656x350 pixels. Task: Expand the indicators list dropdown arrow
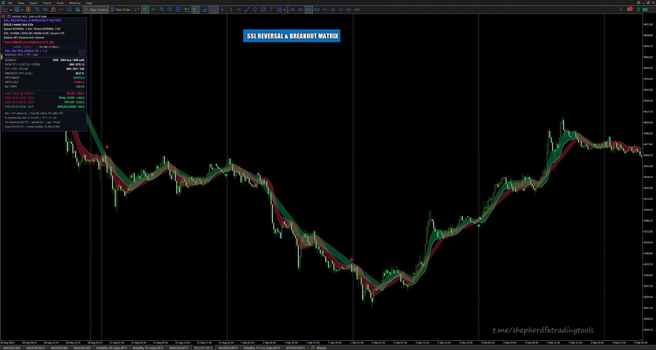coord(22,10)
